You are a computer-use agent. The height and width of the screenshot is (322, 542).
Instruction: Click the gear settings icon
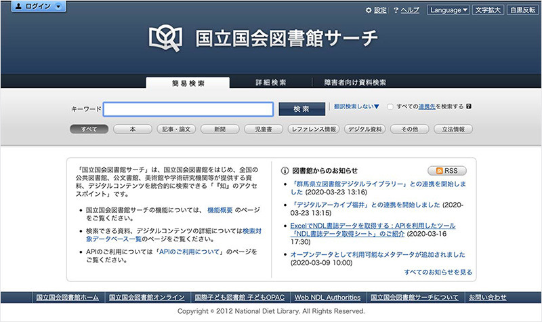369,10
